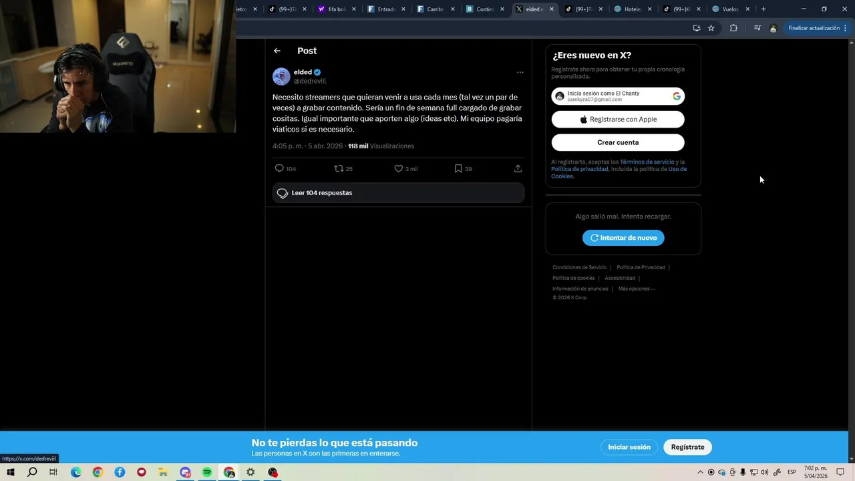Switch to the Hoteles browser tab
Viewport: 855px width, 481px height.
coord(633,9)
